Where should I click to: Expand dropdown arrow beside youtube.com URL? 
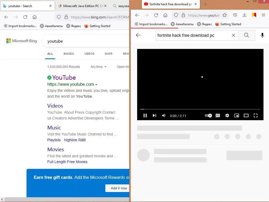coord(96,85)
